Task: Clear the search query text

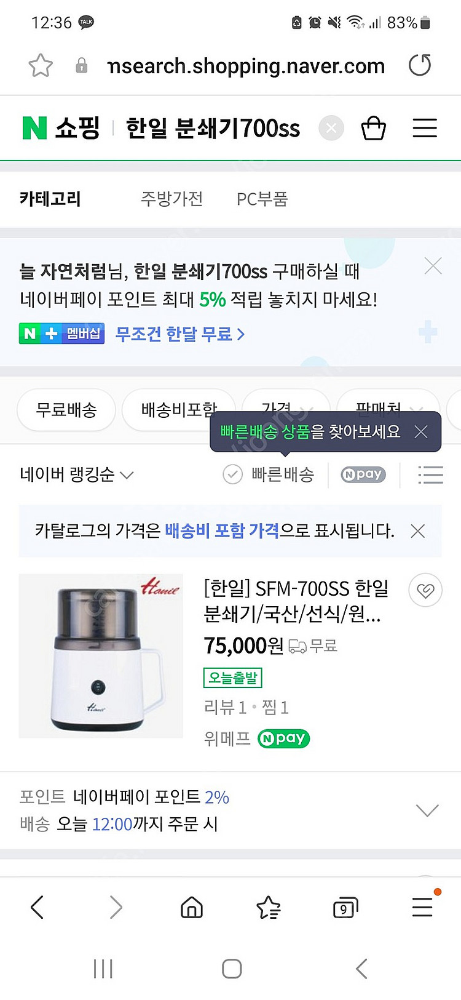Action: pyautogui.click(x=331, y=128)
